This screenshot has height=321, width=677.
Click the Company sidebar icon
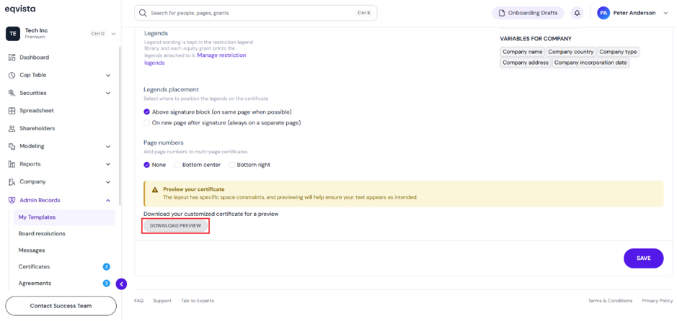tap(12, 182)
